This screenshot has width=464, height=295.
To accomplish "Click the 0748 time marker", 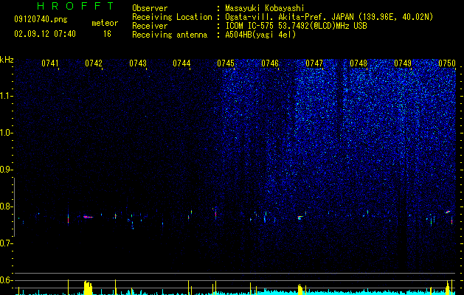I will tap(359, 63).
